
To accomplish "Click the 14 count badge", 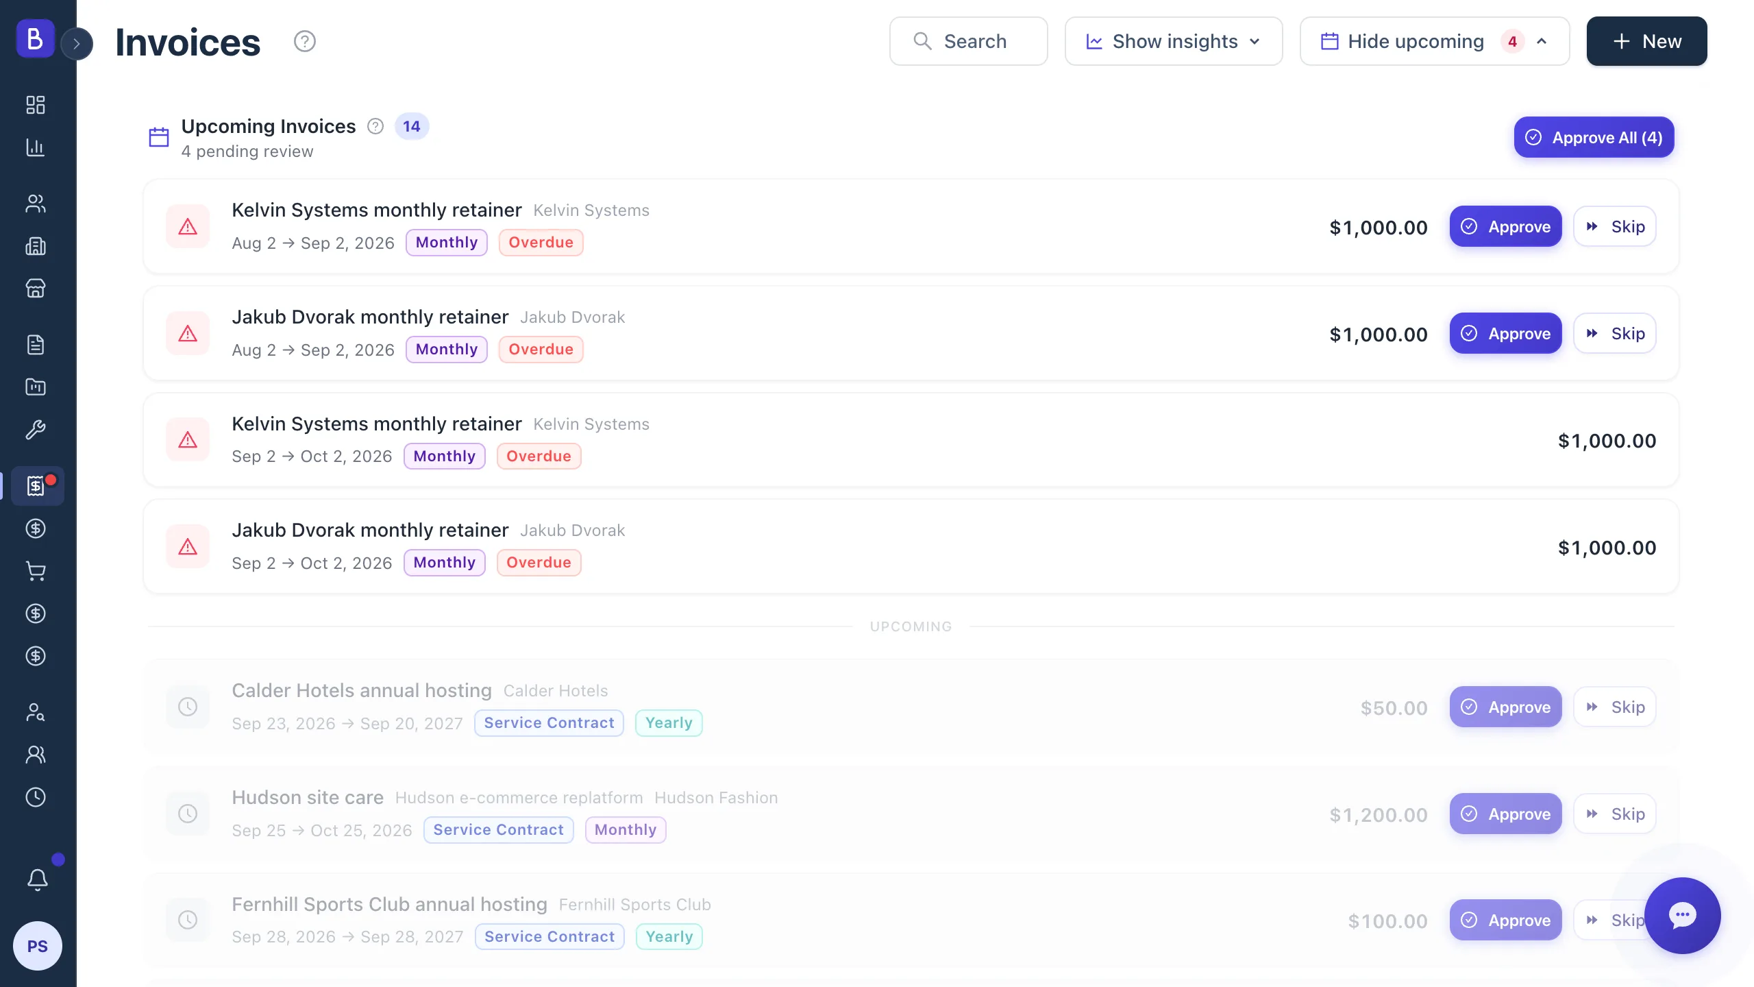I will click(412, 126).
